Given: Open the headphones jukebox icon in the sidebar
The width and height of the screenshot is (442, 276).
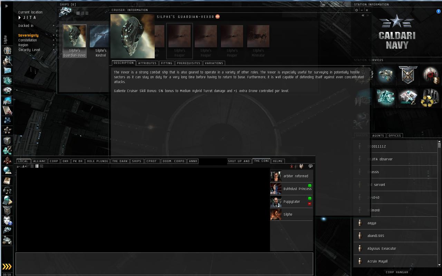Looking at the screenshot, I should (7, 190).
